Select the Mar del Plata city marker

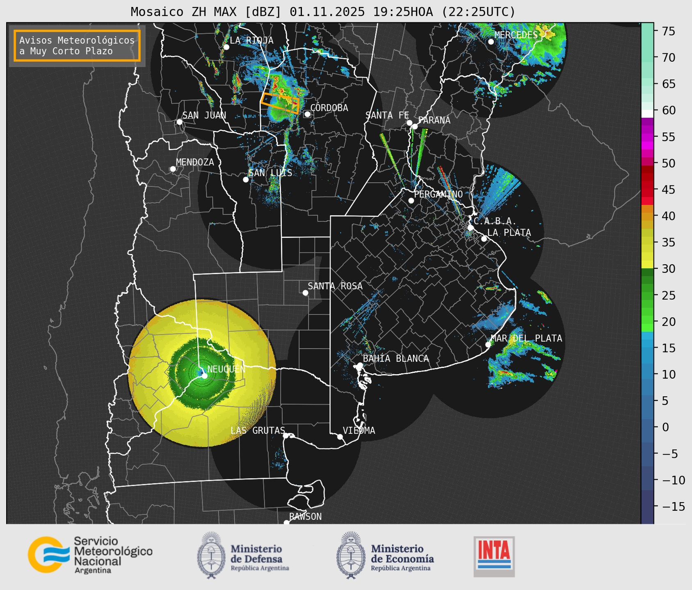tap(488, 345)
